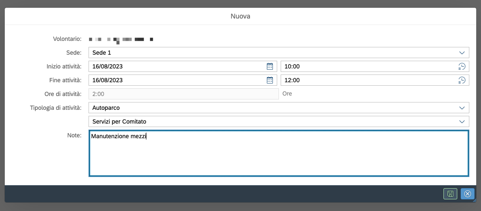This screenshot has width=481, height=211.
Task: Click the redacted Volontario name
Action: tap(121, 40)
